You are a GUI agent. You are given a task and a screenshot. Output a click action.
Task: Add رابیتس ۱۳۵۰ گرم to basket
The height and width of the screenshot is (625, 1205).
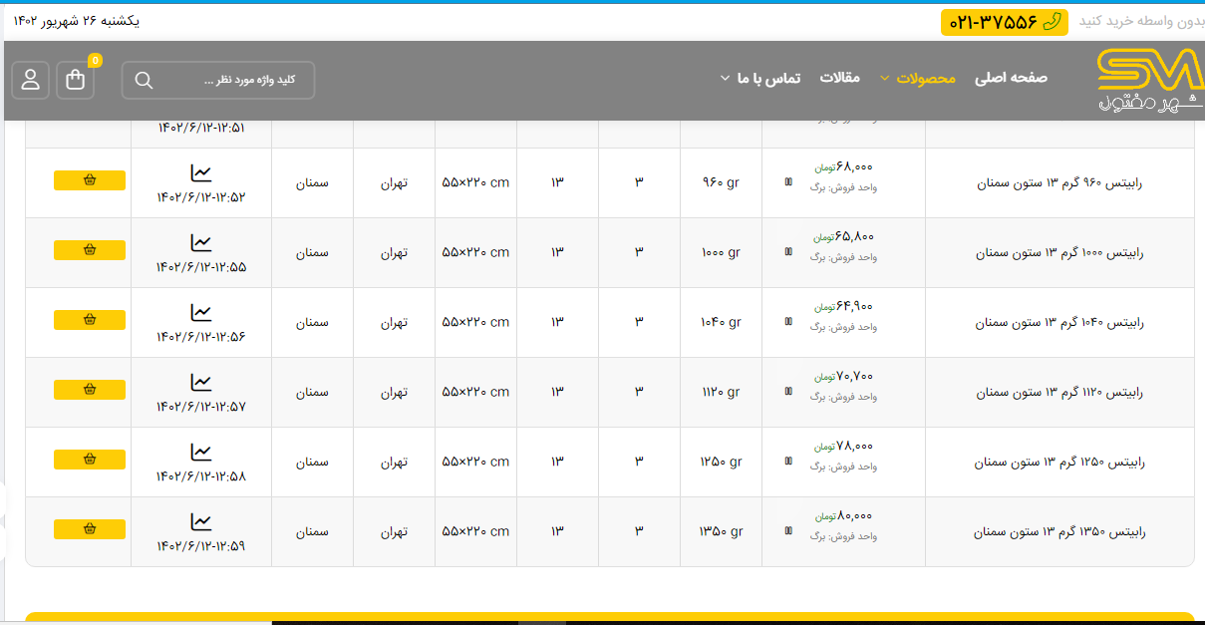pyautogui.click(x=90, y=529)
